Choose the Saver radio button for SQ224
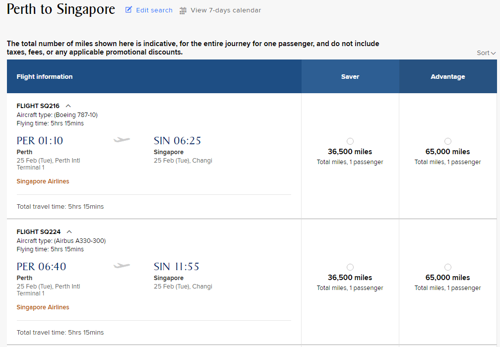Viewport: 500px width, 347px height. 350,267
